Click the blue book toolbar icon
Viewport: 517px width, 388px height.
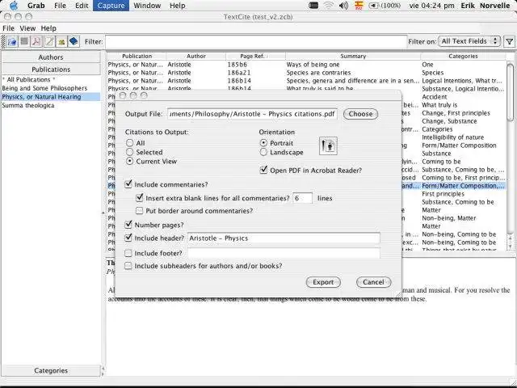point(74,41)
